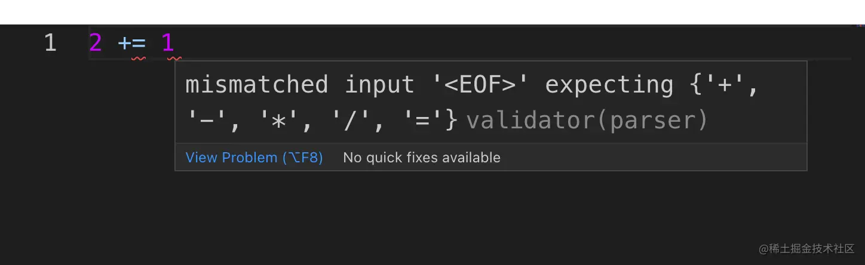
Task: Click the word 'mismatched' in the hover message
Action: coord(256,85)
